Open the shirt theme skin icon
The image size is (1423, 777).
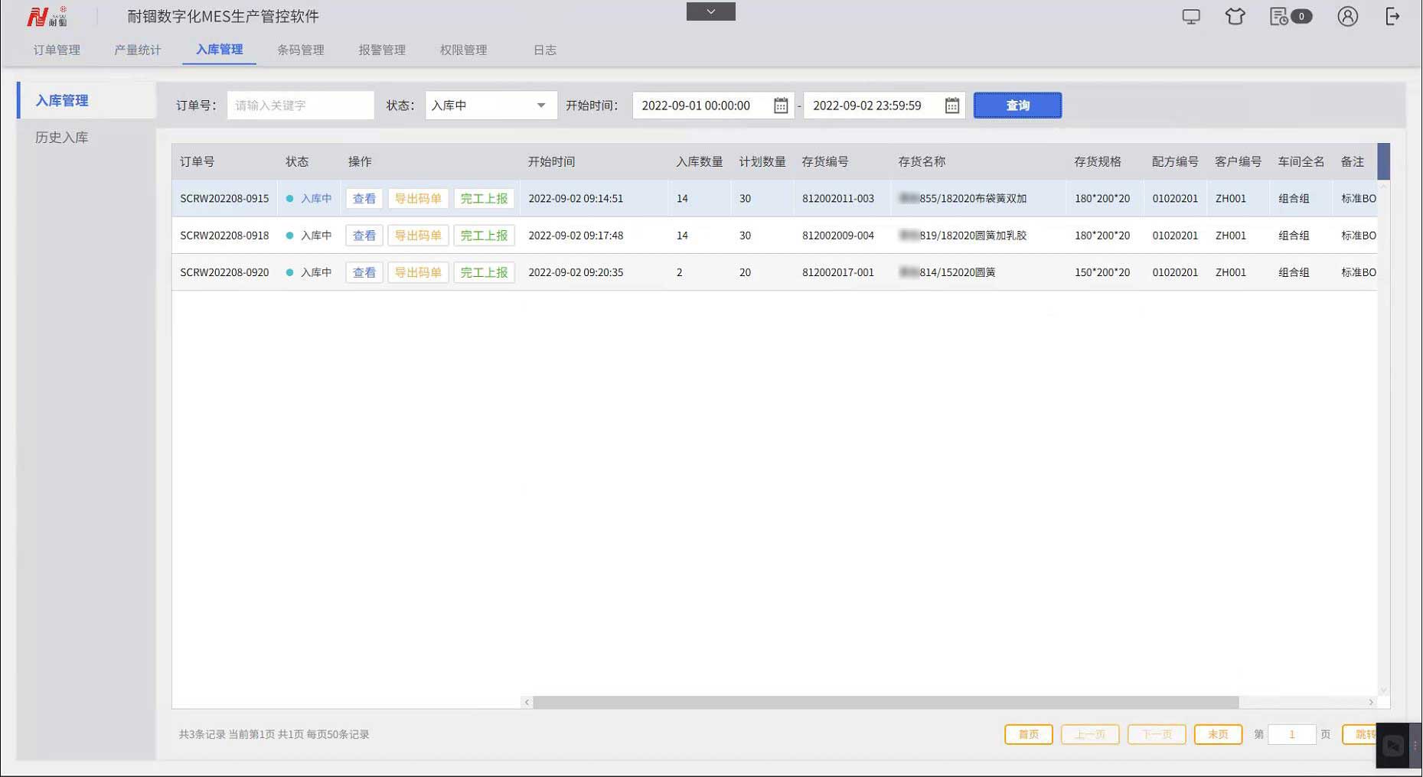(x=1235, y=17)
